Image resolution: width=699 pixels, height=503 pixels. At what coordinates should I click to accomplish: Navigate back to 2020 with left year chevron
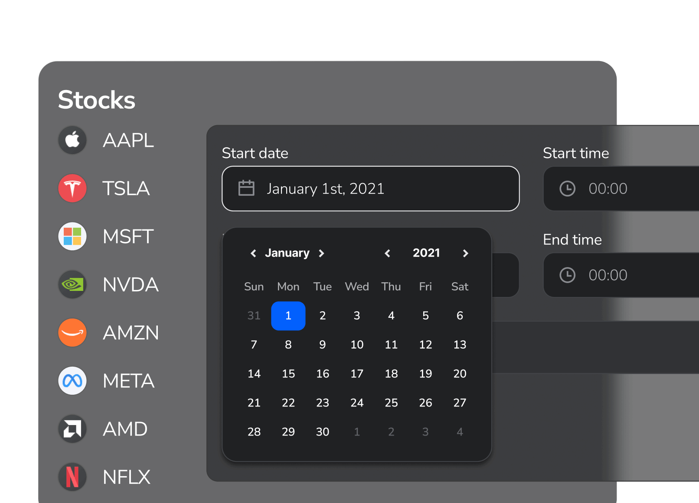point(387,253)
